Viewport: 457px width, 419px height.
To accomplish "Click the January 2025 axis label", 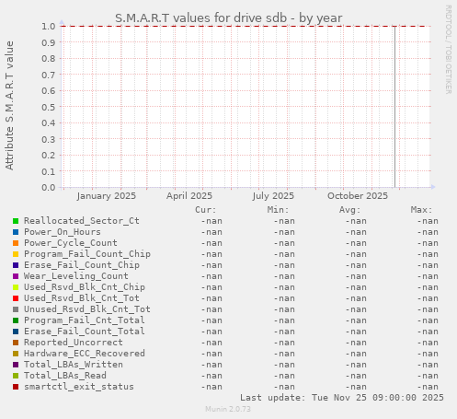I will click(107, 196).
